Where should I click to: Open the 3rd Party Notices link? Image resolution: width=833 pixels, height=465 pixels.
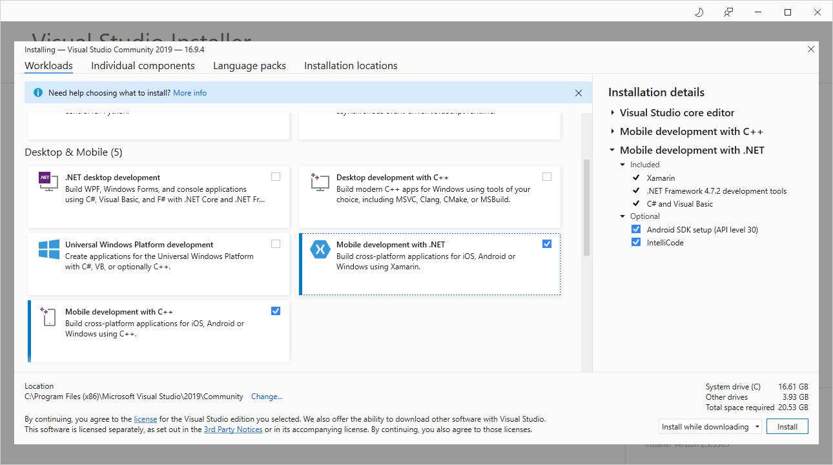[x=233, y=429]
